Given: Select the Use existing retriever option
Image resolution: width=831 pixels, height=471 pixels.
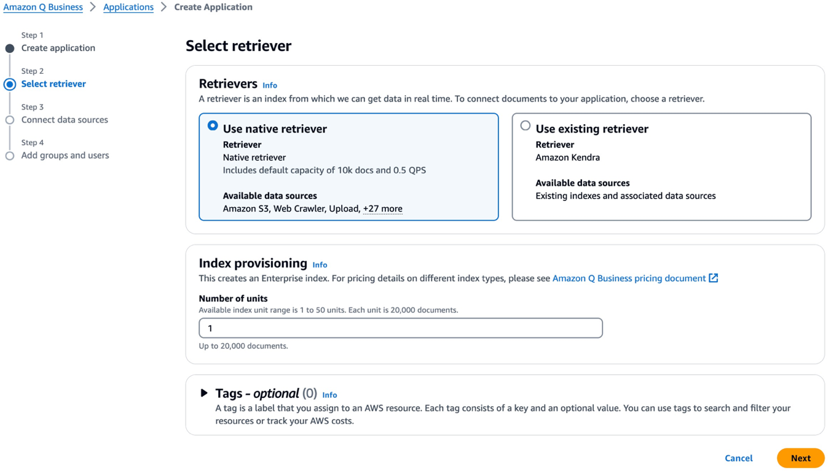Looking at the screenshot, I should coord(526,125).
